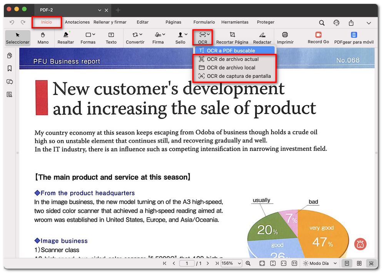The height and width of the screenshot is (273, 382).
Task: Select OCR de archivo actual
Action: pyautogui.click(x=232, y=59)
